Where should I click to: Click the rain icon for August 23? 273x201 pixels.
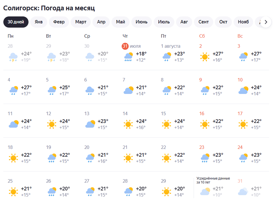(x=205, y=158)
